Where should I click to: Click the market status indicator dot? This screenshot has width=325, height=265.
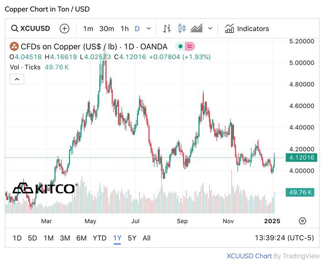click(x=181, y=46)
